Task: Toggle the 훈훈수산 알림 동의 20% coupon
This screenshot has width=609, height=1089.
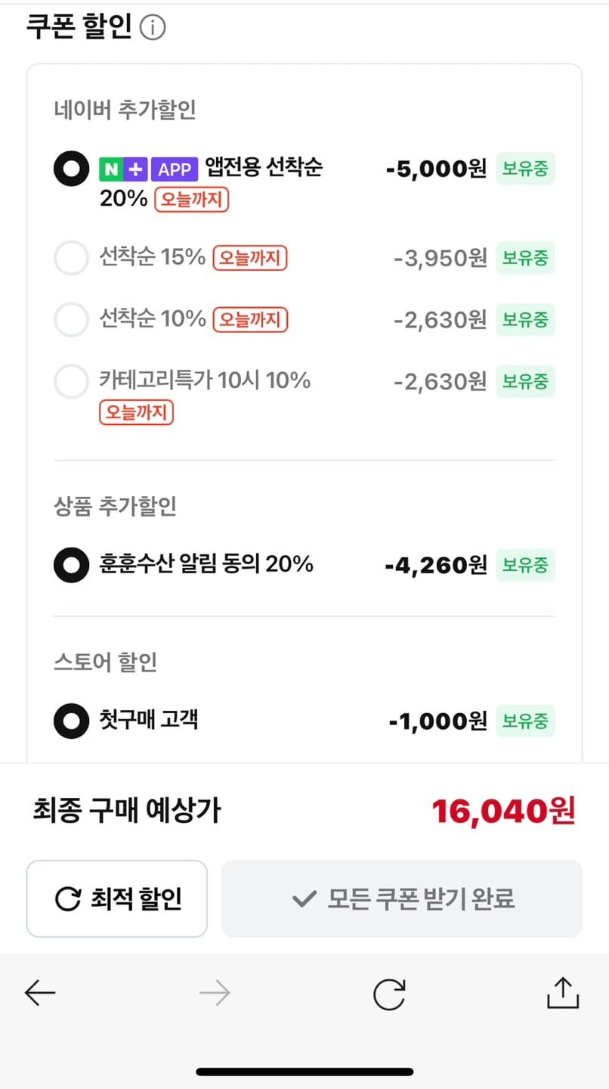Action: click(71, 565)
